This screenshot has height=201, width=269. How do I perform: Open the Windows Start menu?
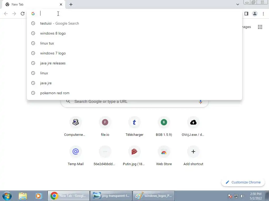(x=7, y=196)
